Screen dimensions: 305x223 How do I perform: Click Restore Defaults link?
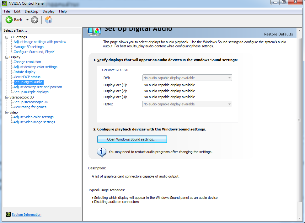278,34
